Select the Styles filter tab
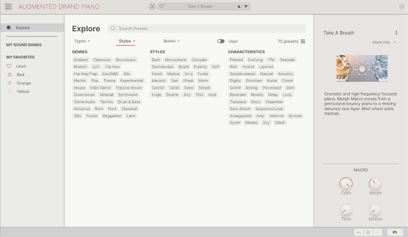This screenshot has height=237, width=408. 126,41
